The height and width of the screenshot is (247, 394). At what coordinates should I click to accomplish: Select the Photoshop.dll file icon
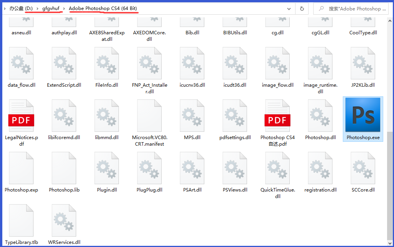tap(320, 115)
